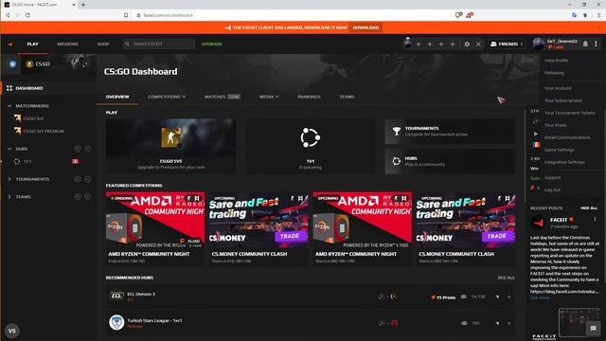Screen dimensions: 606x341
Task: Click Support in the user menu
Action: pos(552,177)
